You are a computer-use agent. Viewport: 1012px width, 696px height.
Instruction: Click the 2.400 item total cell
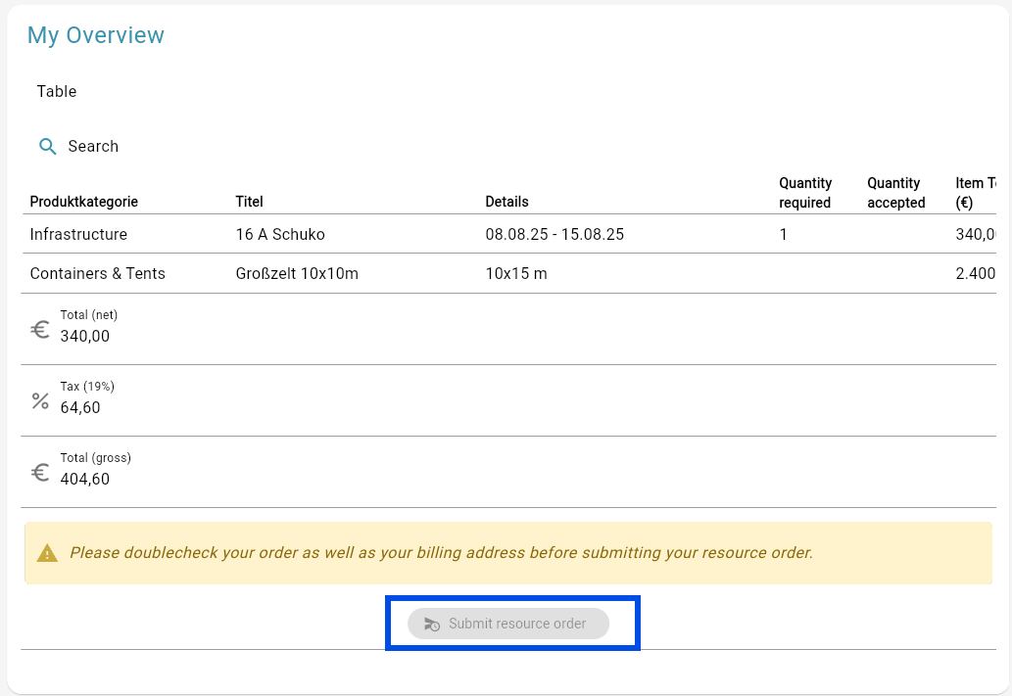(x=975, y=273)
